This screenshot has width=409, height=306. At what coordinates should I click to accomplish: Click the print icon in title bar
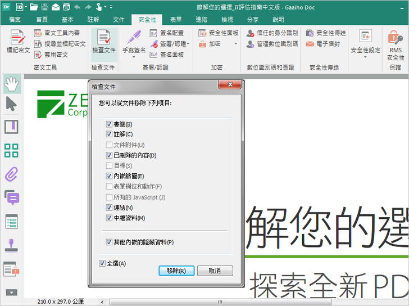pos(66,7)
